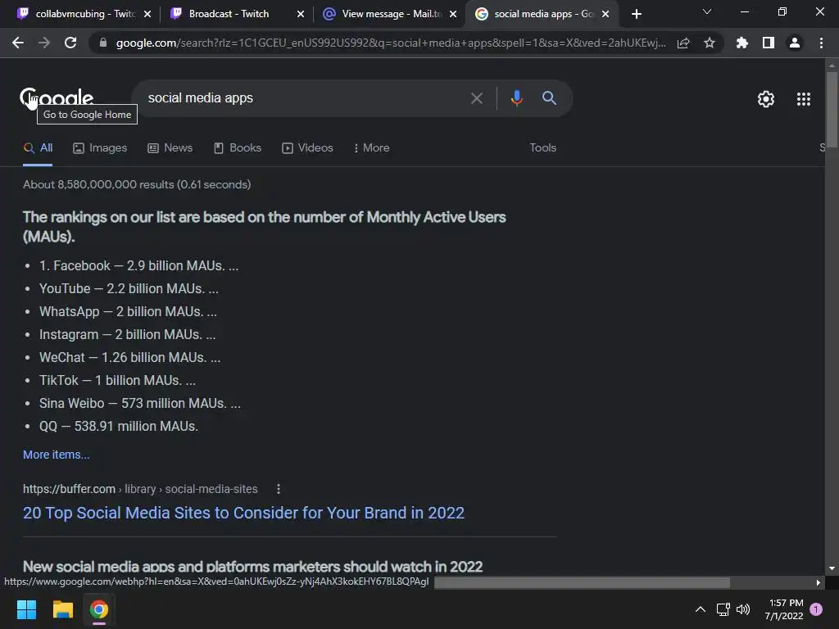Switch to Images results
839x629 pixels.
(100, 148)
